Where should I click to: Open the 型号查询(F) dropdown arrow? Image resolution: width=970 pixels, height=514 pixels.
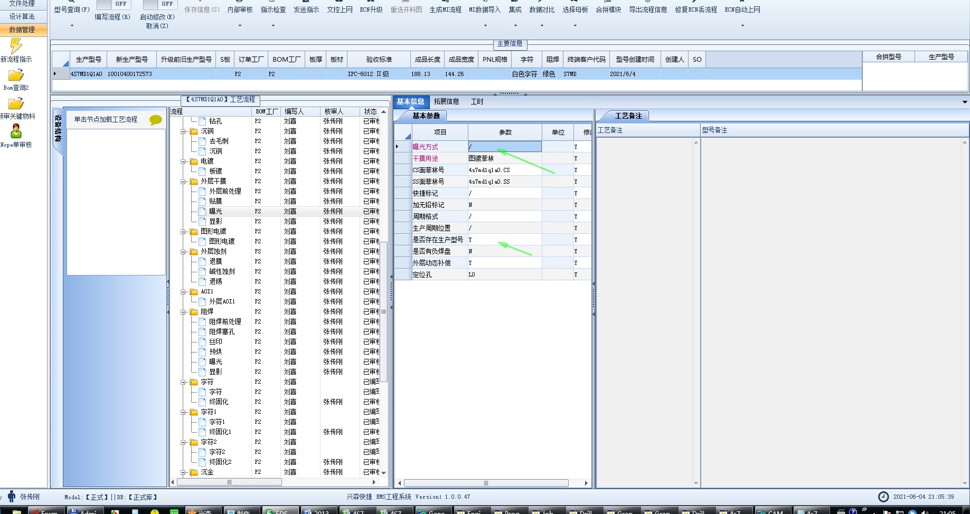pos(72,25)
